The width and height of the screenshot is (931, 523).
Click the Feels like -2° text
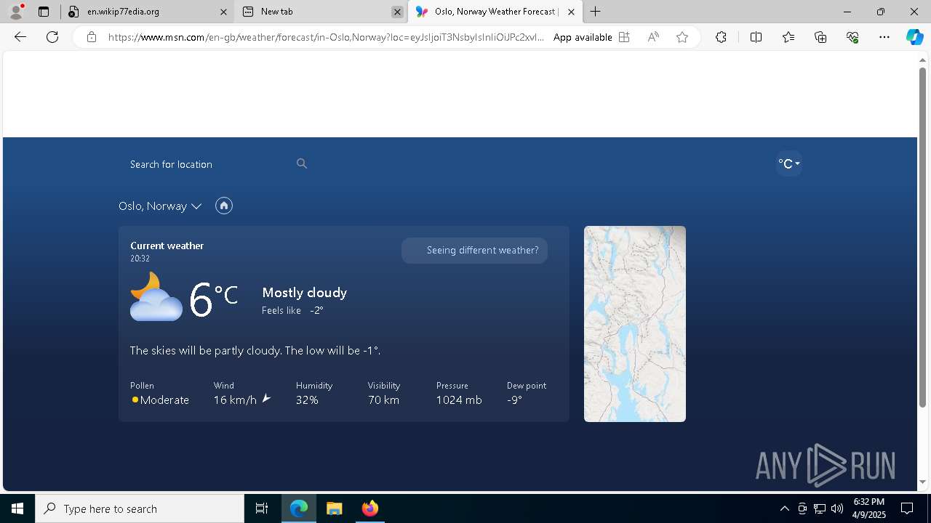(x=292, y=310)
